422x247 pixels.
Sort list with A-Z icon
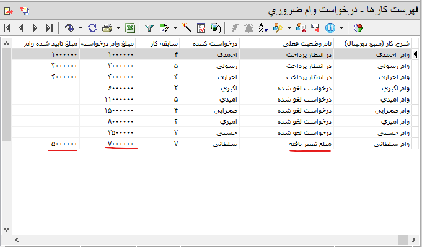[x=263, y=28]
